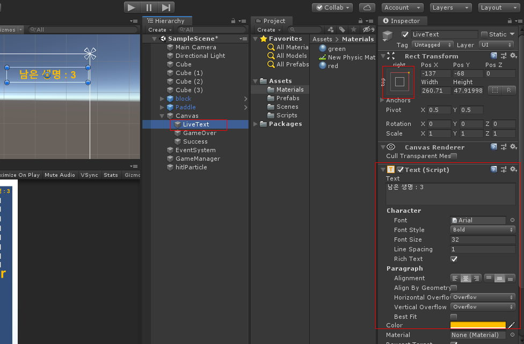Viewport: 524px width, 344px height.
Task: Toggle the Rich Text checkbox
Action: click(x=454, y=259)
